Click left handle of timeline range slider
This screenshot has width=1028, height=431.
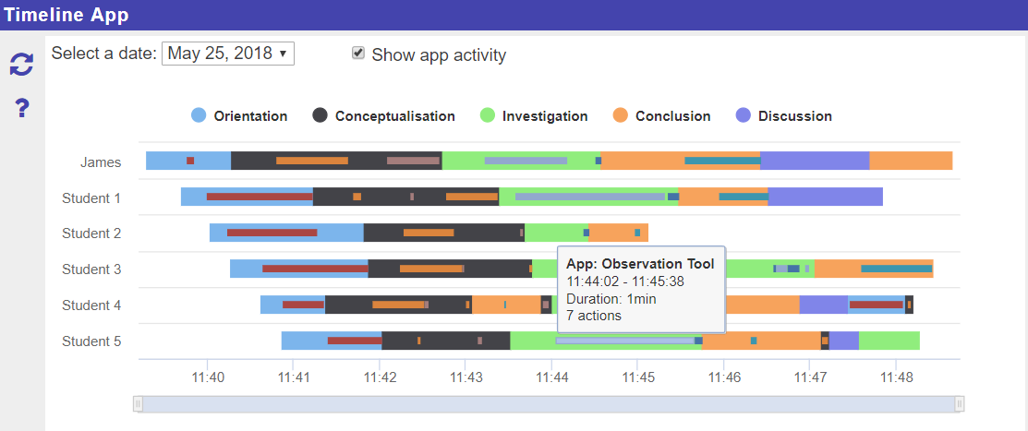pyautogui.click(x=139, y=403)
